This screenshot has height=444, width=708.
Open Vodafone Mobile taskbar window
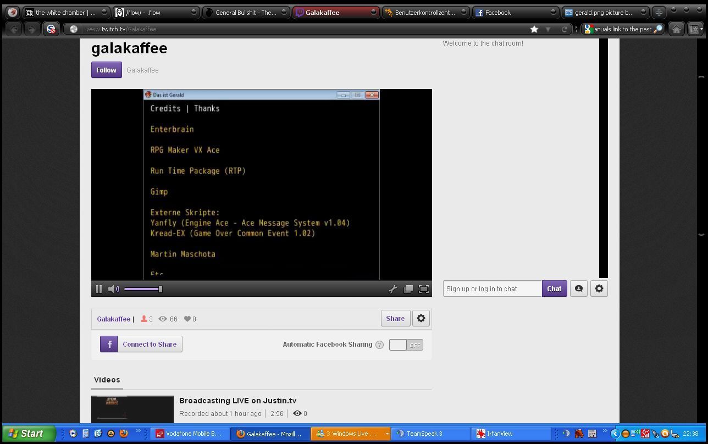tap(189, 434)
